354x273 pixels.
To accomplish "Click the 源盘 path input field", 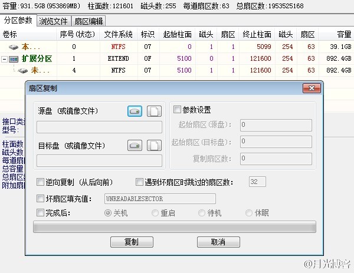I will 99,127.
